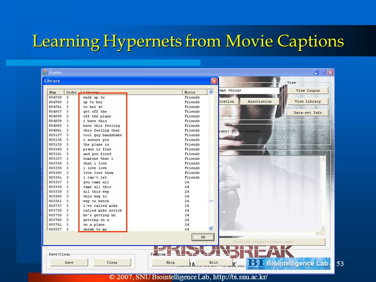
Task: Select the row "that i love"
Action: click(128, 163)
